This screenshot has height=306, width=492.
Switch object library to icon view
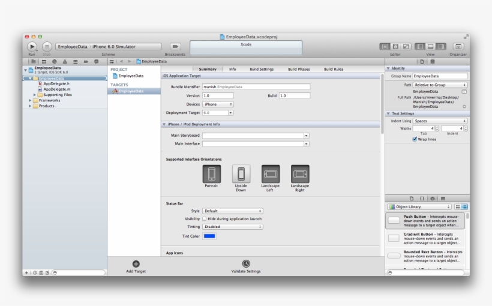(x=458, y=207)
